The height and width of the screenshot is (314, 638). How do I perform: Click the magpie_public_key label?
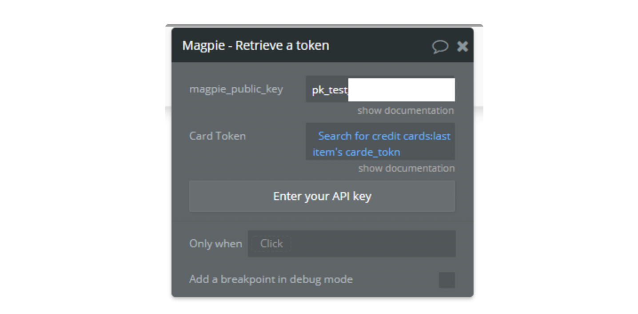(x=236, y=89)
